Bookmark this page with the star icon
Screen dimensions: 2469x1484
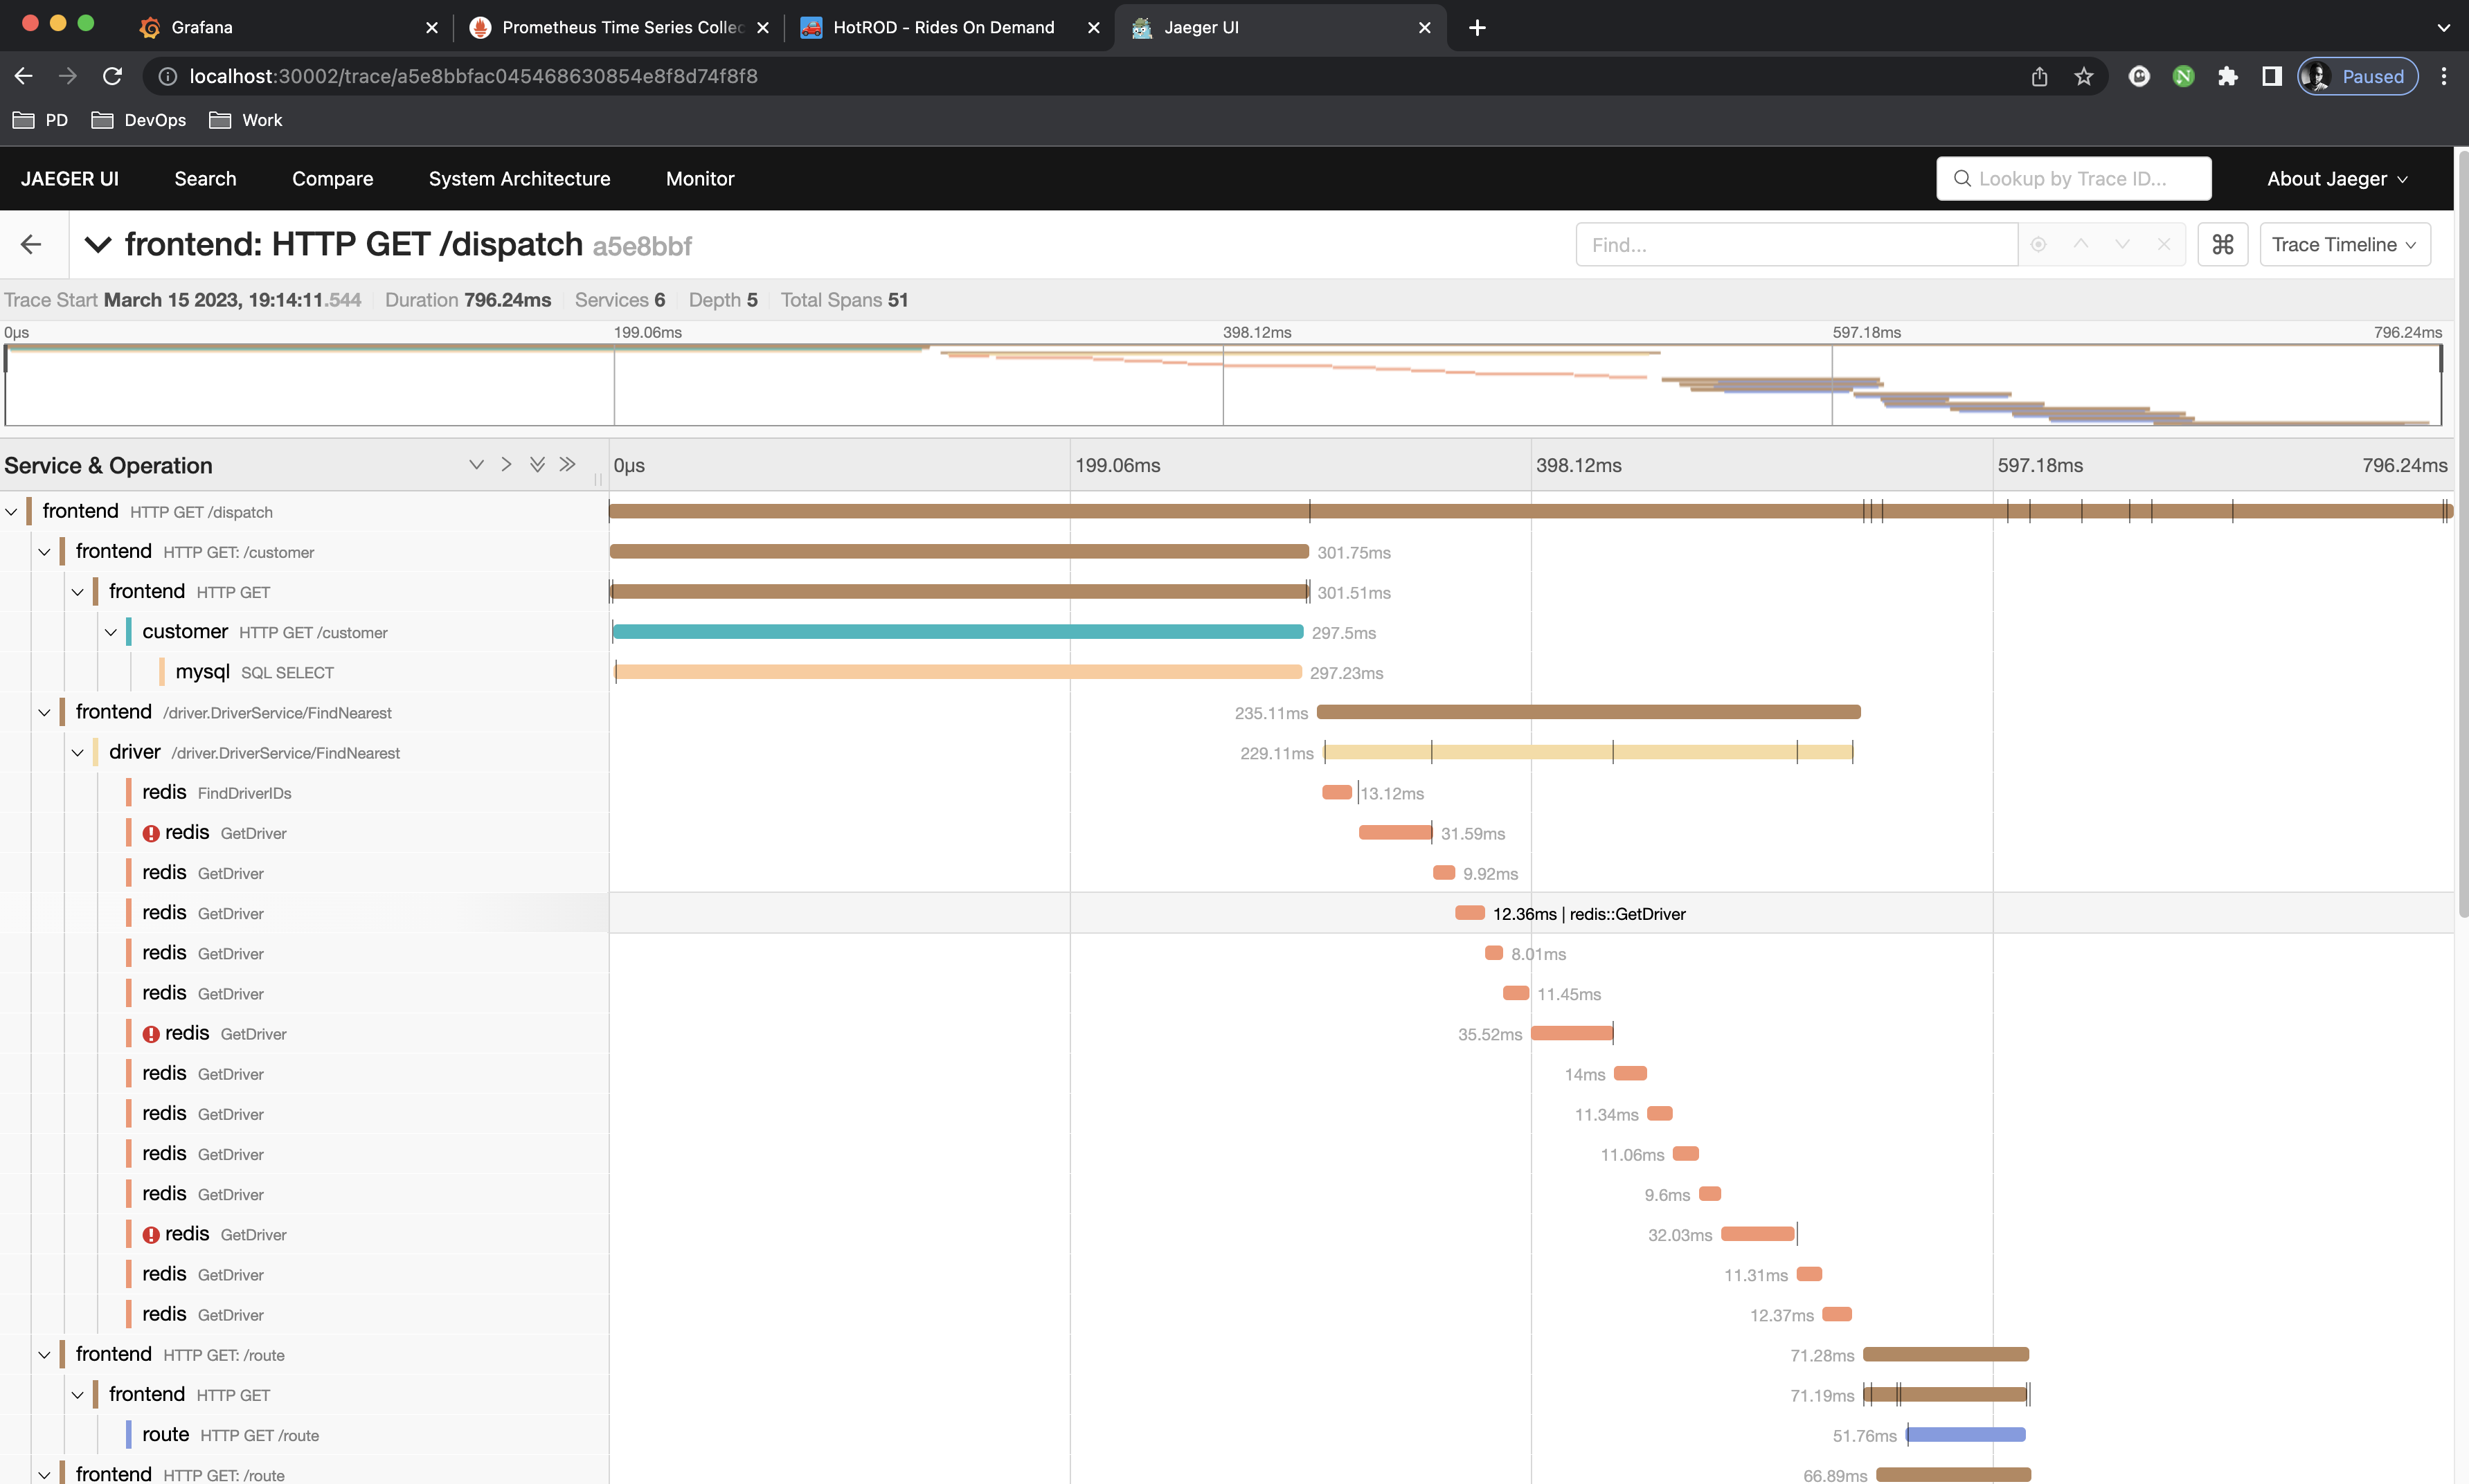point(2083,77)
